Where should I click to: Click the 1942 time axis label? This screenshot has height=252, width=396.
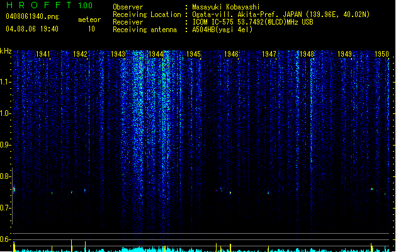(x=80, y=54)
